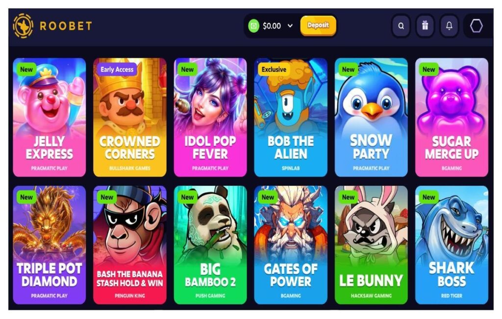Launch the Idol Pop Fever game
This screenshot has height=319, width=502.
click(x=210, y=117)
